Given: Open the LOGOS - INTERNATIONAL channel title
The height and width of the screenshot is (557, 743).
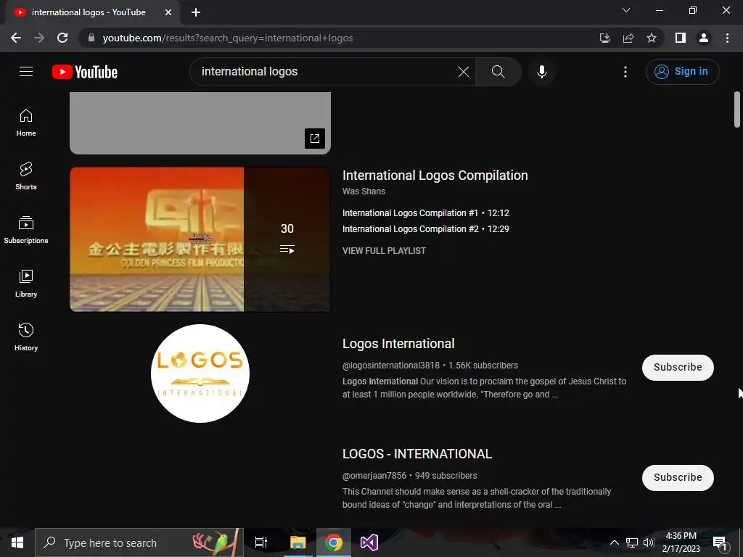Looking at the screenshot, I should [x=417, y=454].
